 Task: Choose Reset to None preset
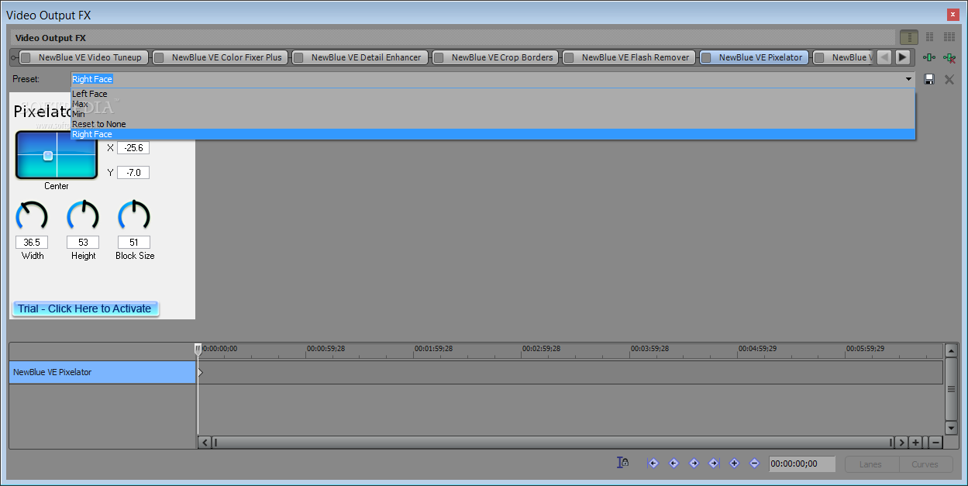click(493, 124)
